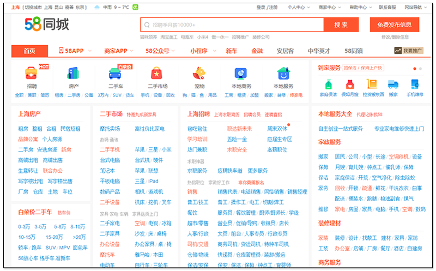Open the 二手手机 link
The width and height of the screenshot is (436, 271).
coord(110,150)
